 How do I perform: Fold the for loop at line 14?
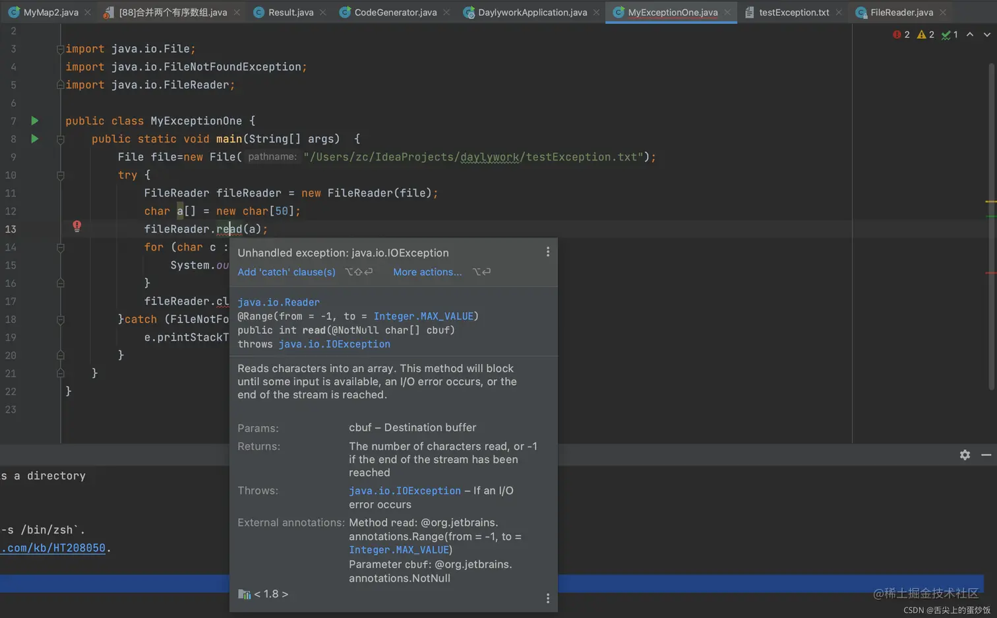point(61,247)
